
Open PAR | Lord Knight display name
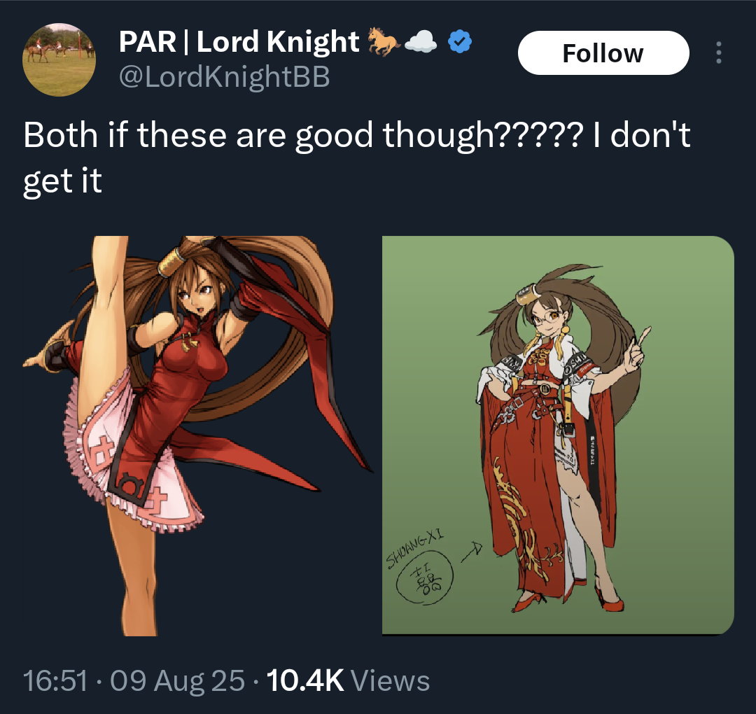239,41
